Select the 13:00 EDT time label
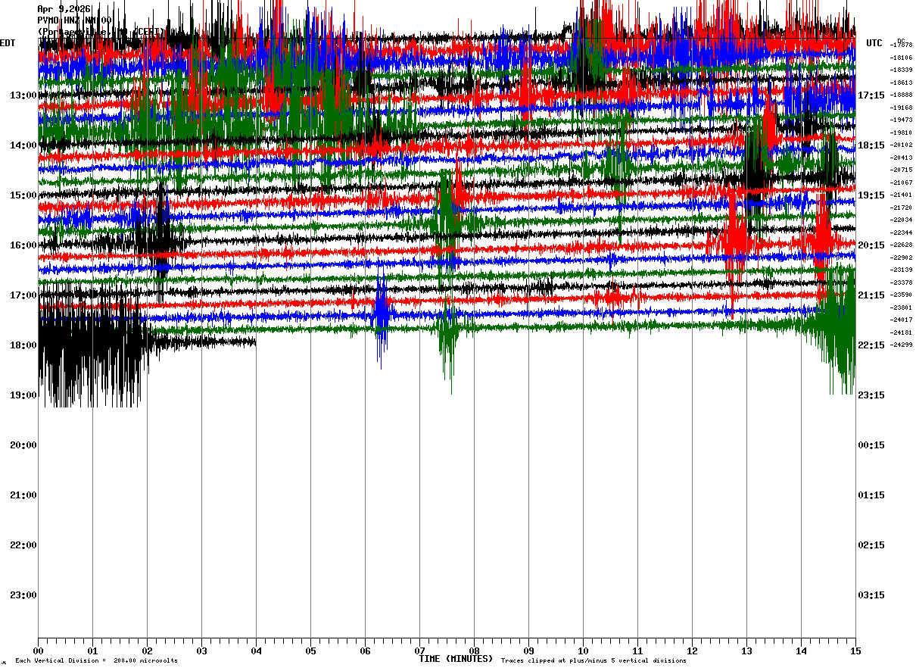The image size is (916, 671). coord(23,95)
